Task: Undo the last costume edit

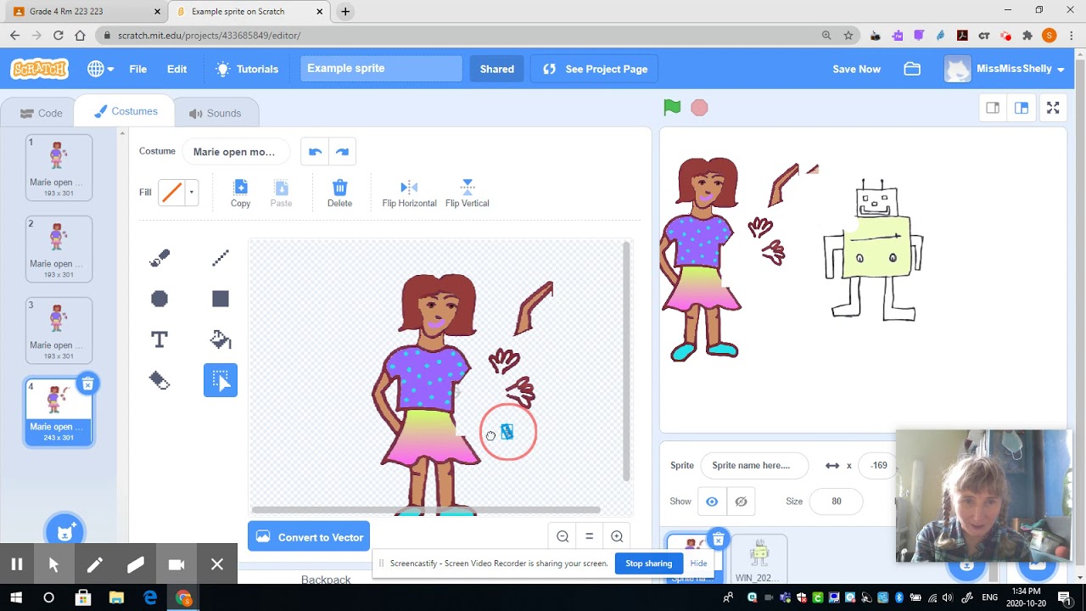Action: tap(315, 152)
